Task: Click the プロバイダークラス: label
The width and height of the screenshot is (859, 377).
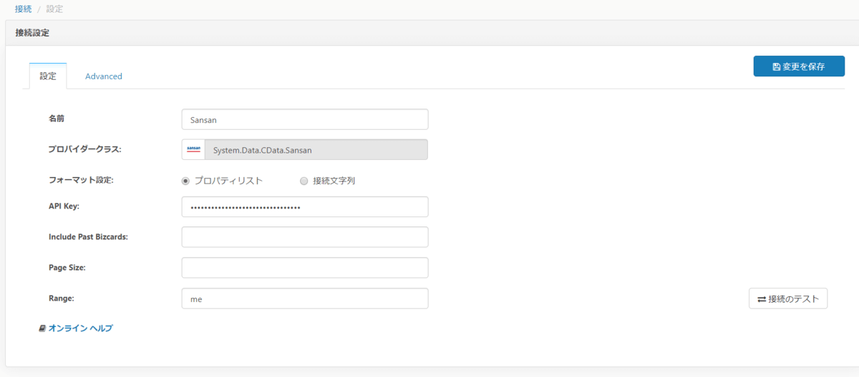Action: [x=85, y=149]
